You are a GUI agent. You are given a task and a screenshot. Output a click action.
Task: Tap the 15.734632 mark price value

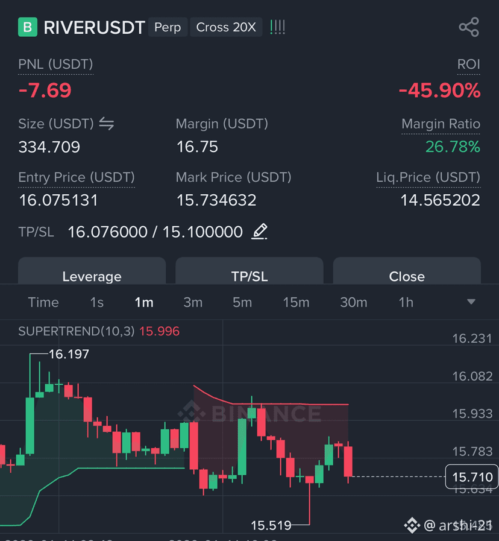[216, 200]
